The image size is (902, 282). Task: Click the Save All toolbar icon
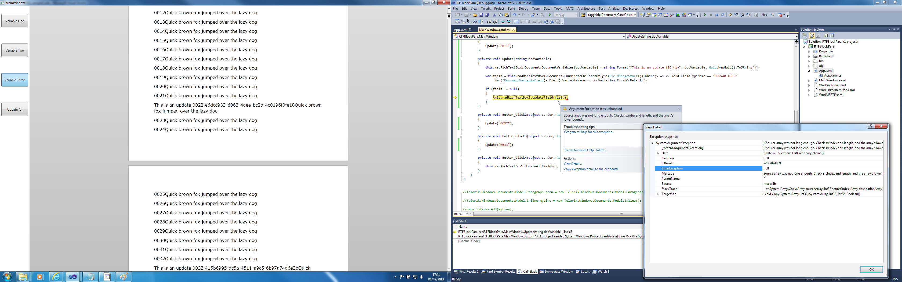pyautogui.click(x=487, y=15)
